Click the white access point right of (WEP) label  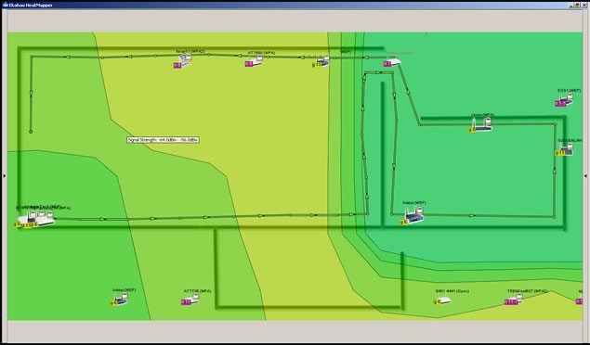point(392,62)
